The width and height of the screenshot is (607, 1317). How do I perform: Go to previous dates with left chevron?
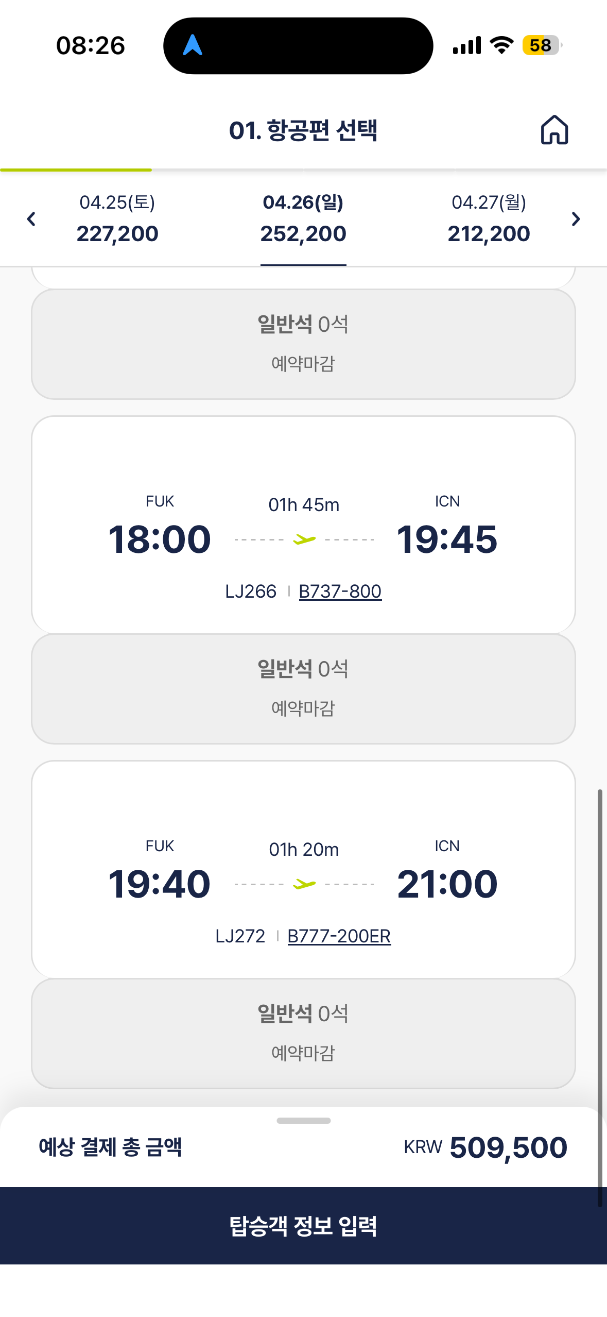pyautogui.click(x=31, y=219)
